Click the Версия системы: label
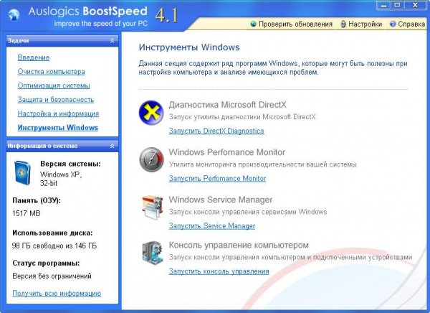This screenshot has width=430, height=313. (70, 164)
